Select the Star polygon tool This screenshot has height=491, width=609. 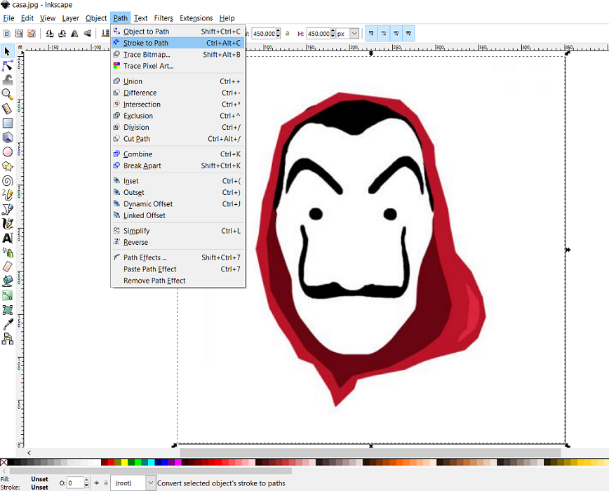point(8,166)
